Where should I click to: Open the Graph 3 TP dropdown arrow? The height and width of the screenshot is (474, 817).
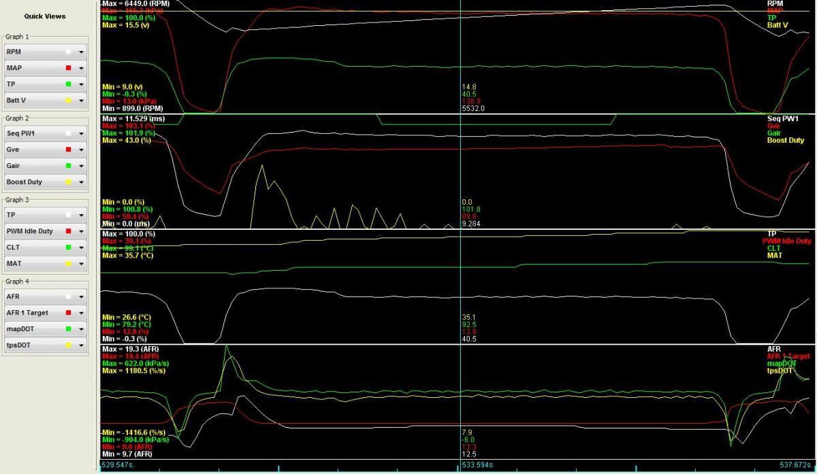(x=81, y=215)
